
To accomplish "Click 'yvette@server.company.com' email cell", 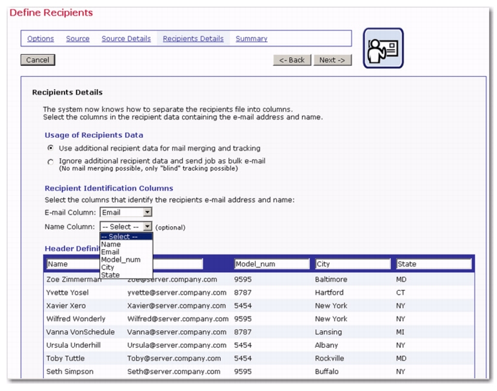I will (x=177, y=293).
